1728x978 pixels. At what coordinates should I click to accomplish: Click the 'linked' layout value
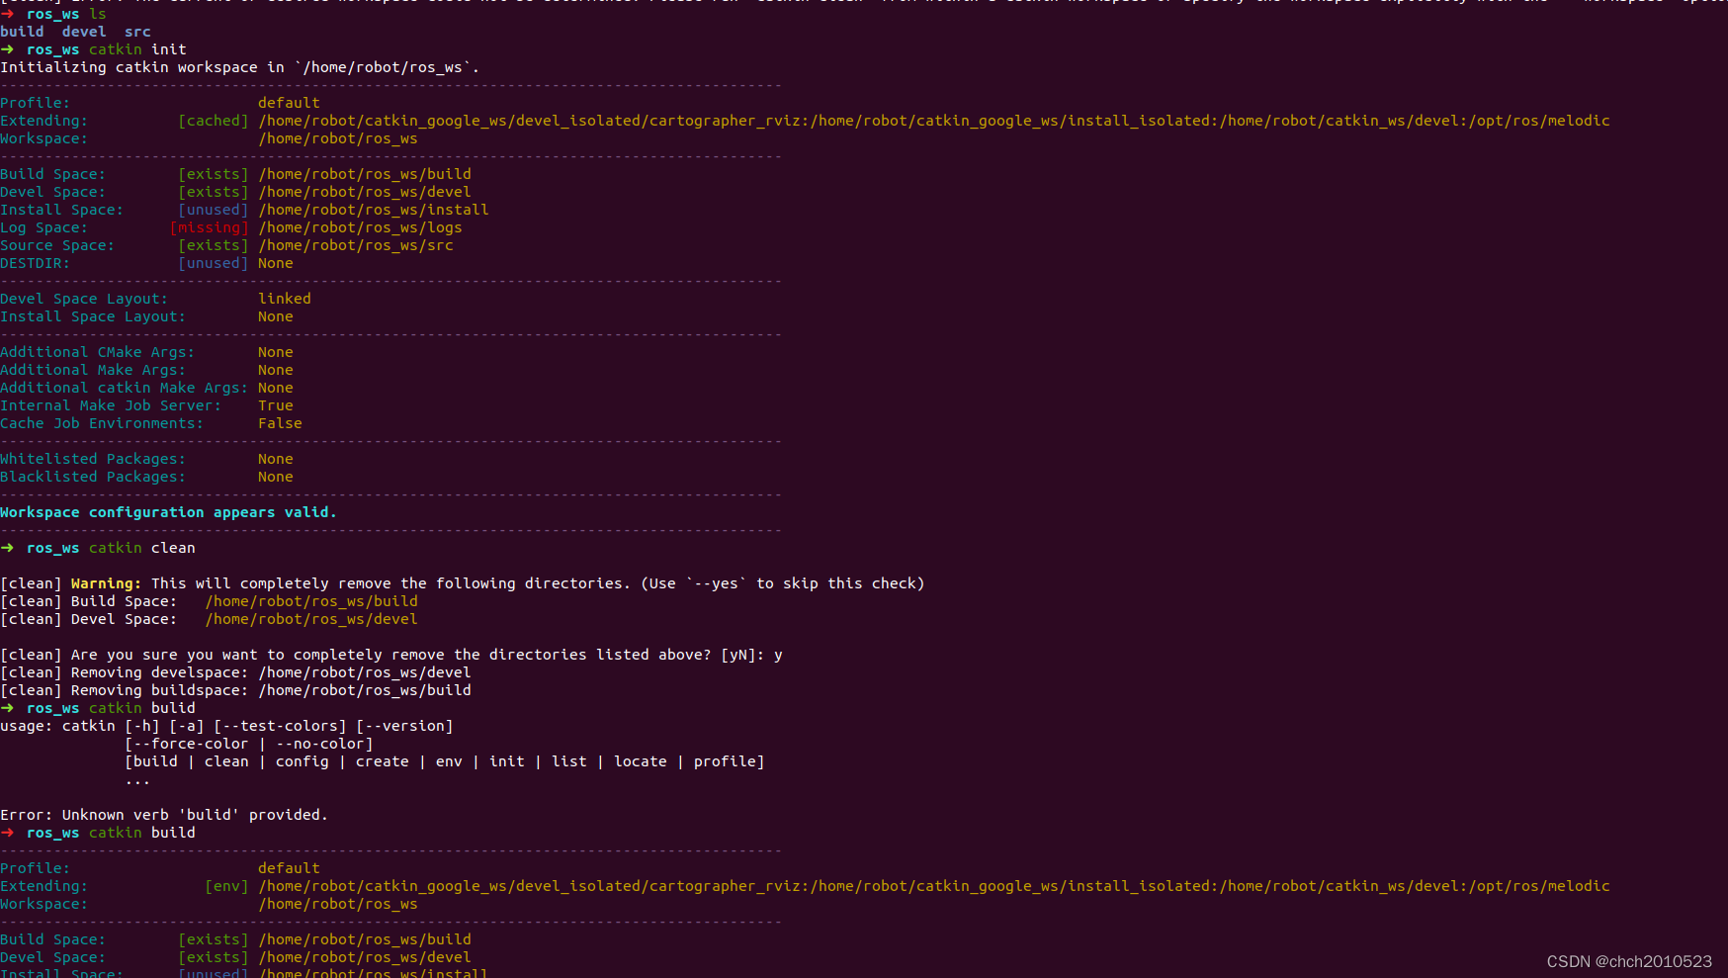(x=285, y=299)
